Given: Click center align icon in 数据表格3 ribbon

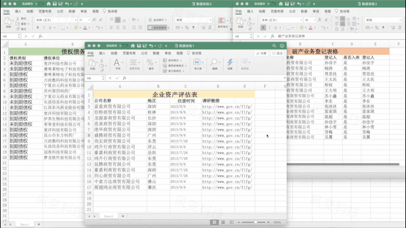Looking at the screenshot, I should coord(118,27).
